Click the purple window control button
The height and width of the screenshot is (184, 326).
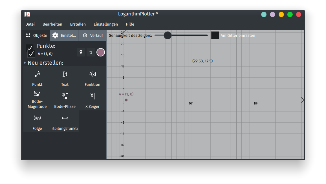273,15
